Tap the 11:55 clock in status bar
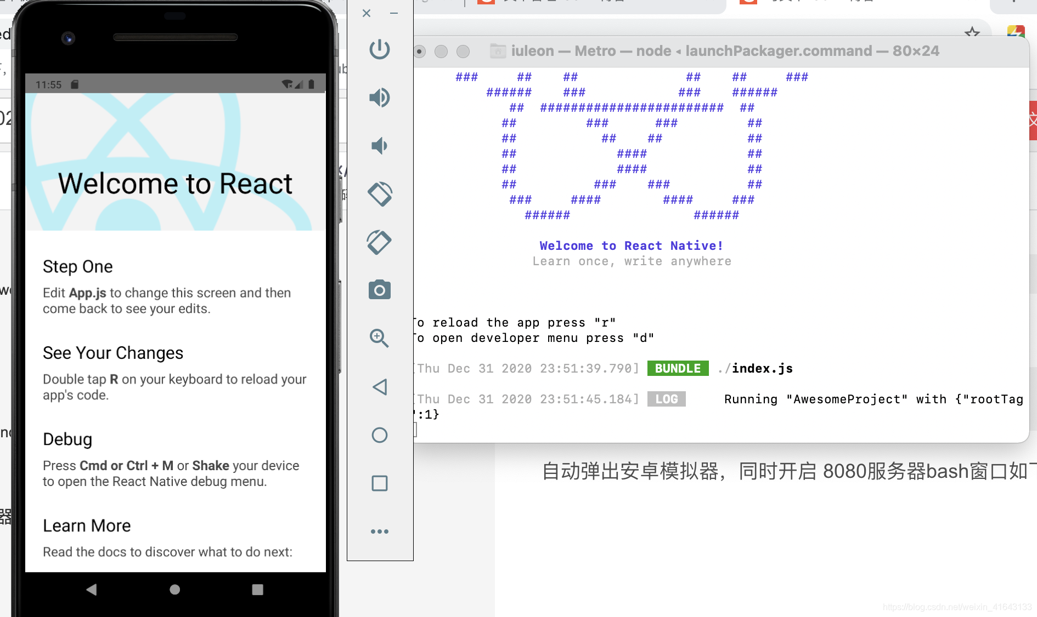The height and width of the screenshot is (617, 1037). 48,85
